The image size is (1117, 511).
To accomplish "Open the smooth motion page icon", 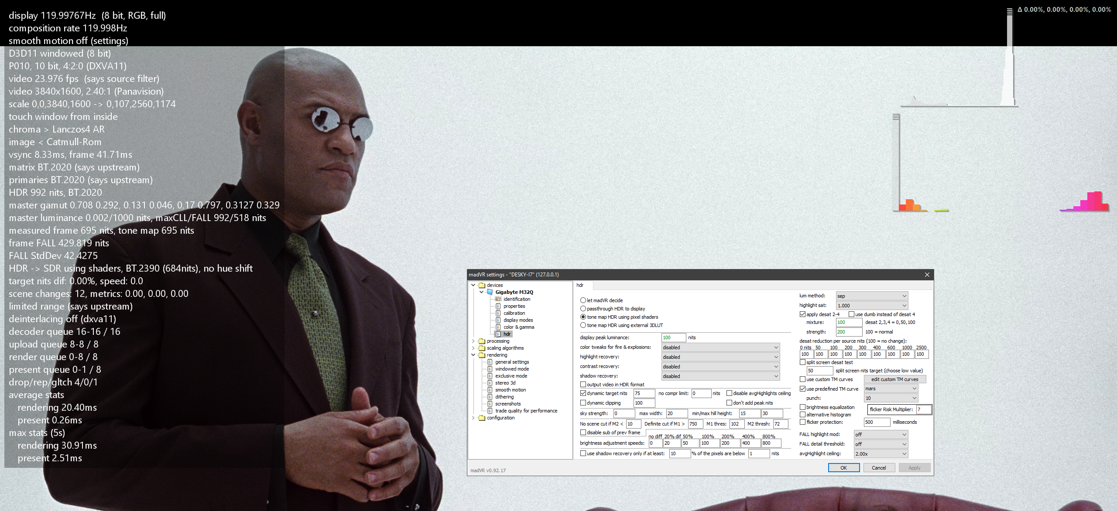I will pyautogui.click(x=490, y=390).
